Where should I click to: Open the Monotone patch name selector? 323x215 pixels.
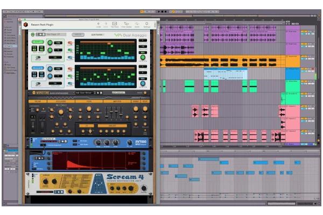(85, 93)
